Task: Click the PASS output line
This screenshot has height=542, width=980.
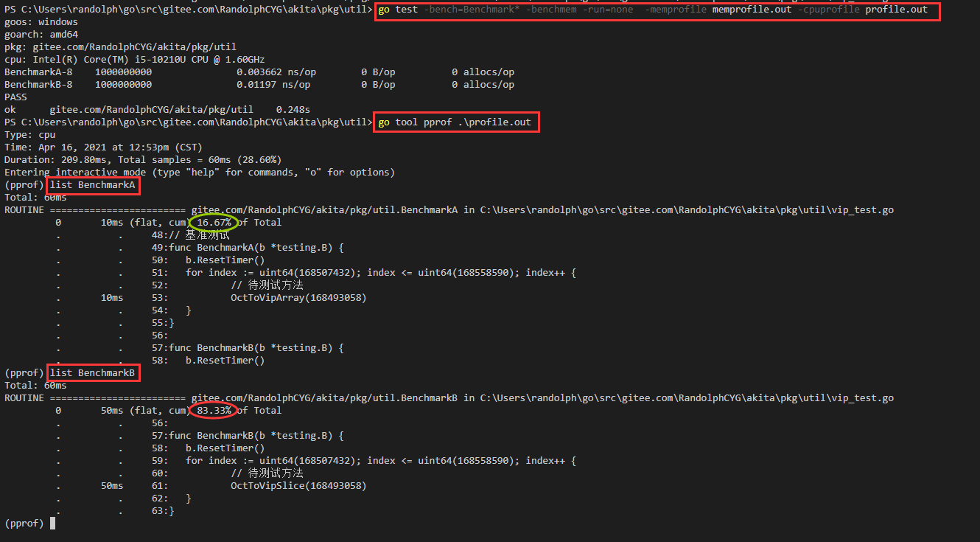Action: [15, 97]
